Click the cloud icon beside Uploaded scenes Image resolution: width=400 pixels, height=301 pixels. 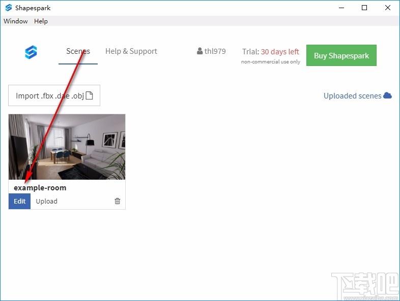(387, 95)
